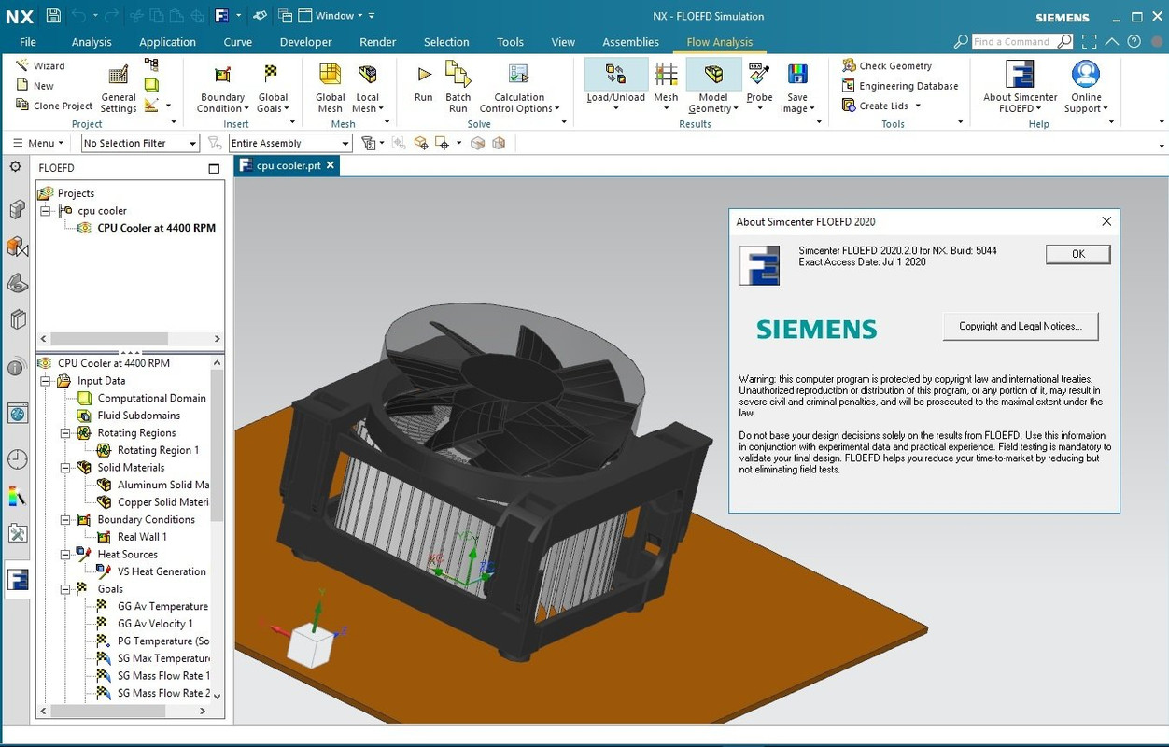Open the Menu dropdown

coord(38,143)
